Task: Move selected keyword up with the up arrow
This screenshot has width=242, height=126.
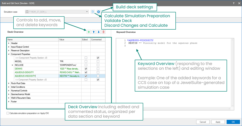Action: pos(94,31)
